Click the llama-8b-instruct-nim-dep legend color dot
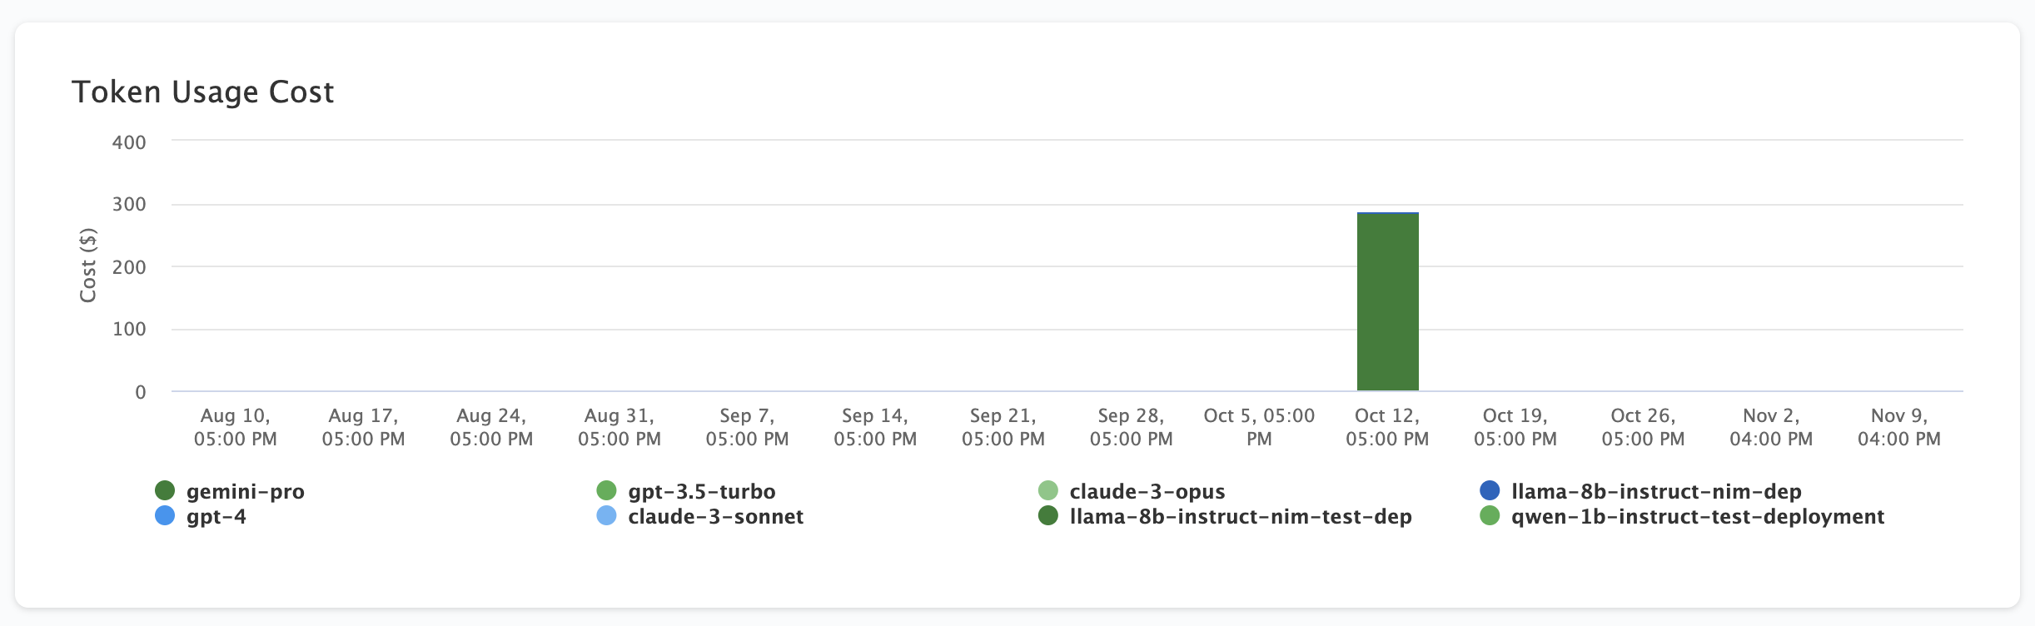 tap(1490, 491)
